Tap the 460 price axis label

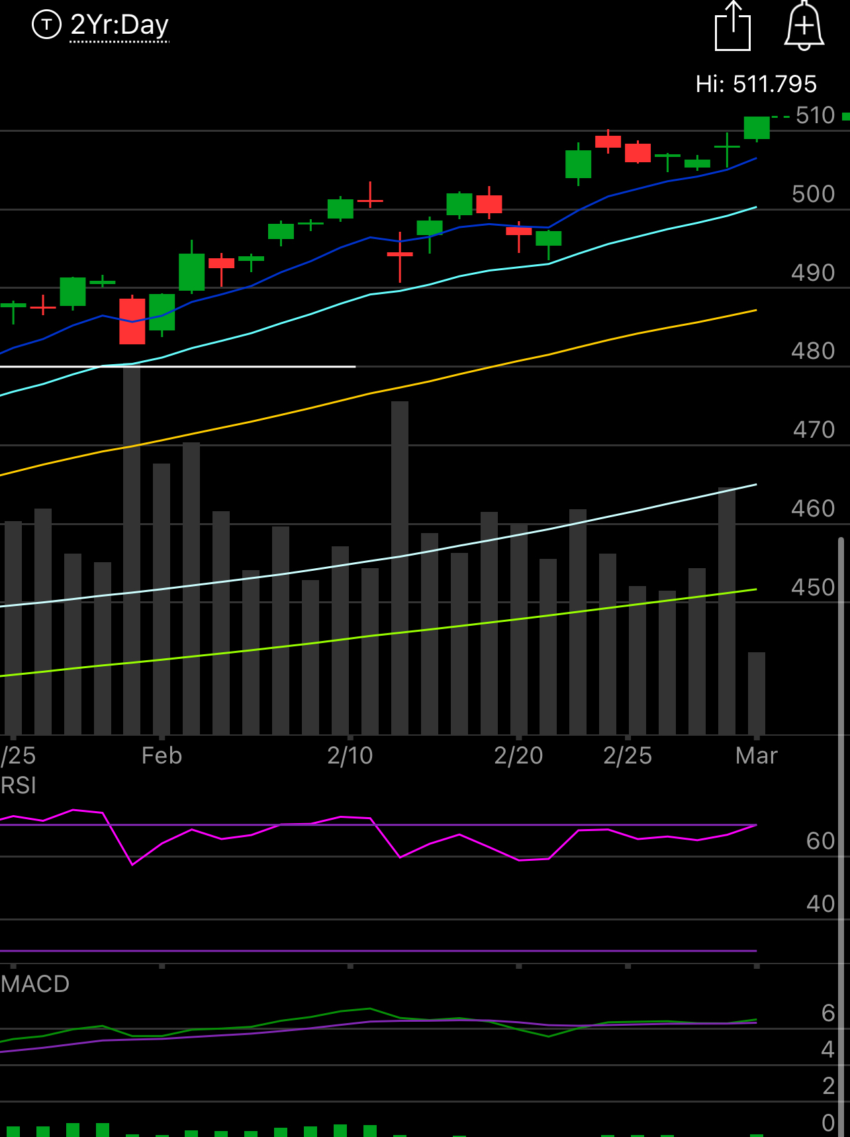(814, 509)
